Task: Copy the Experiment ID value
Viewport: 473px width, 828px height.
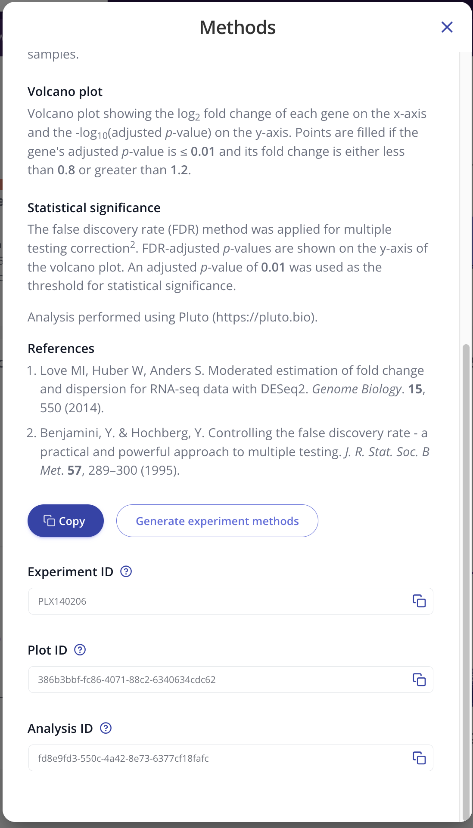Action: coord(419,601)
